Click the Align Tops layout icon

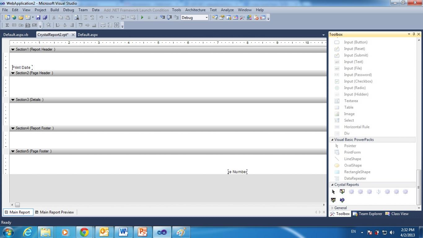(81, 25)
